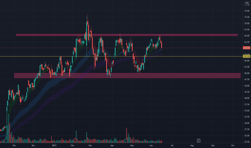Click the Feb label on time axis
The image size is (251, 148).
coord(72,146)
